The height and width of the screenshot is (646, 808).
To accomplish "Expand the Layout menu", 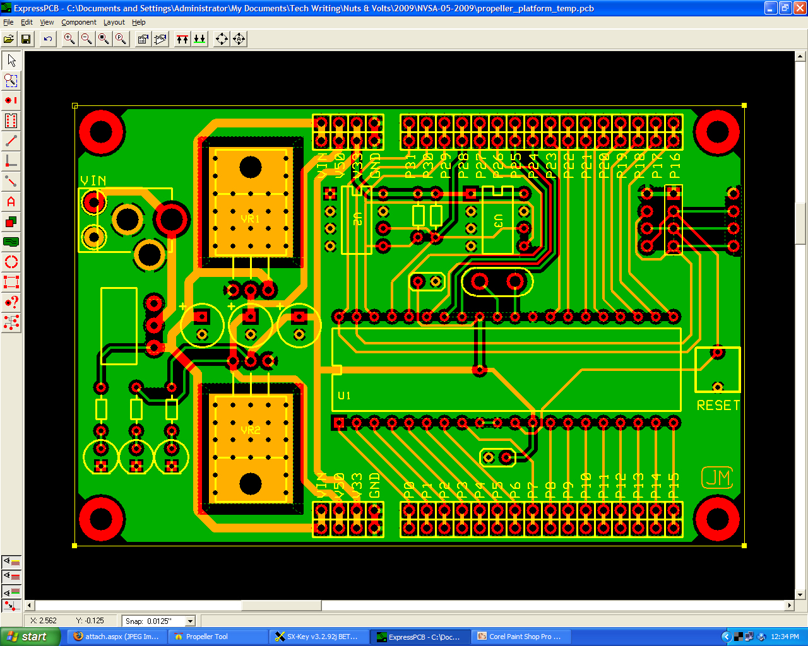I will tap(114, 22).
